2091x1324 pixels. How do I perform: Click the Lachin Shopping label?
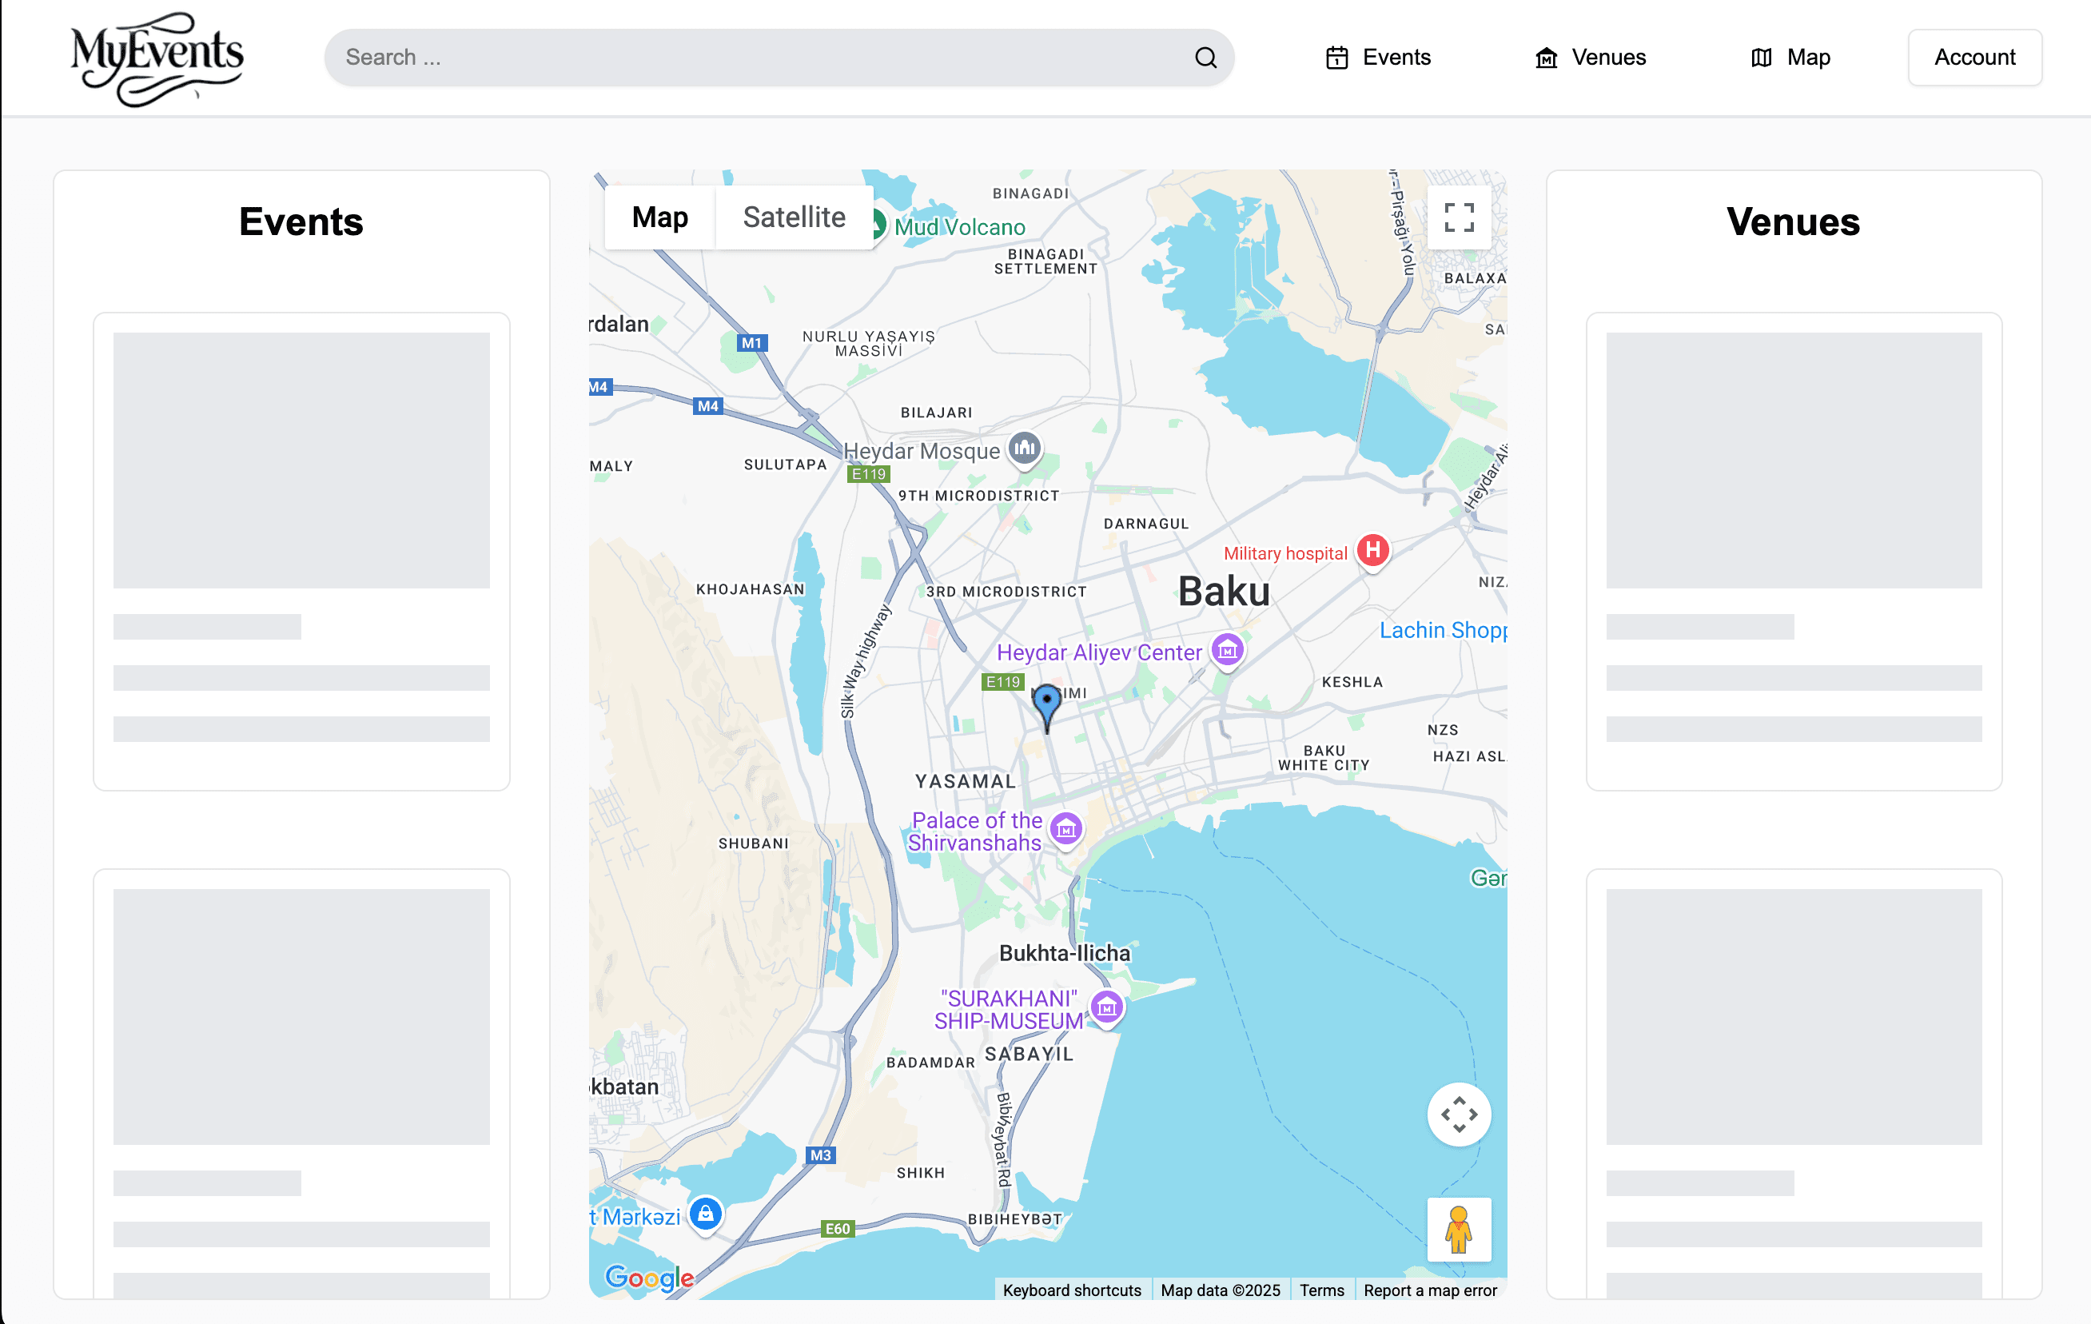point(1444,631)
